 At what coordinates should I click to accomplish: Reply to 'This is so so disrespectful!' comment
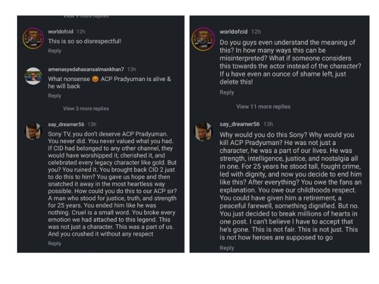pos(54,51)
